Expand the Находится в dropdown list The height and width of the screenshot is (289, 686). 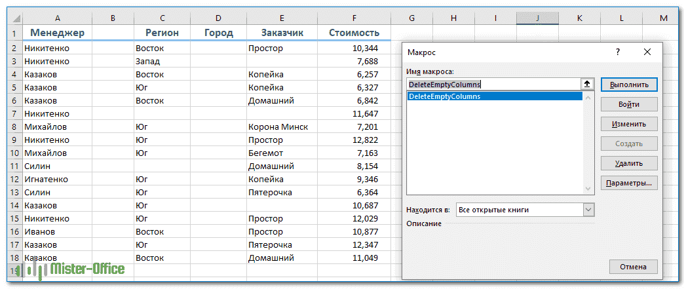588,210
